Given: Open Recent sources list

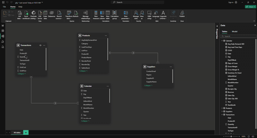Looking at the screenshot, I should point(59,15).
